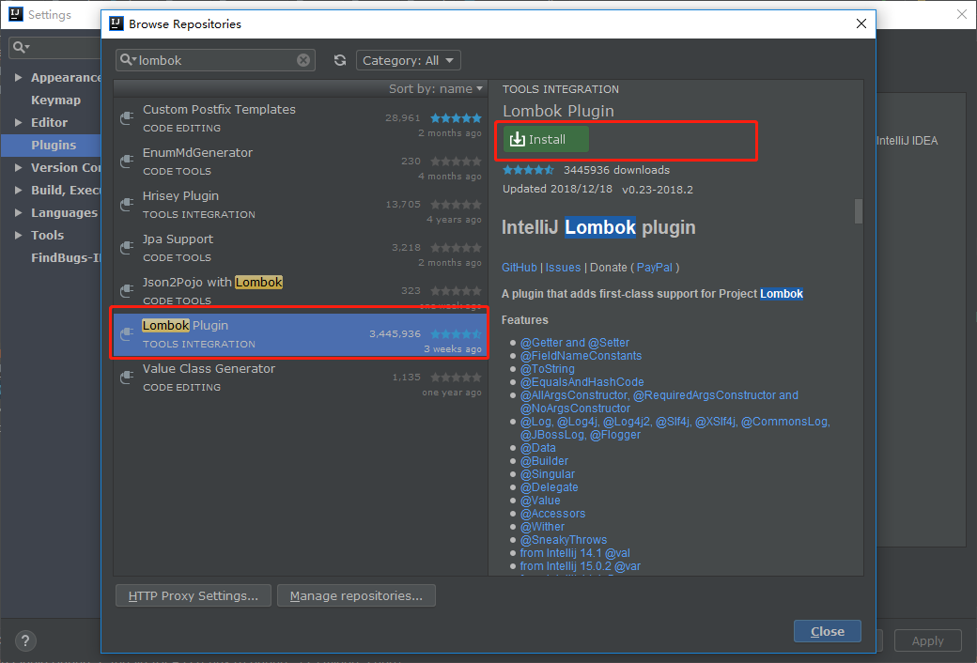Screen dimensions: 977x663
Task: Select Lombok Plugin in plugin list
Action: click(x=301, y=334)
